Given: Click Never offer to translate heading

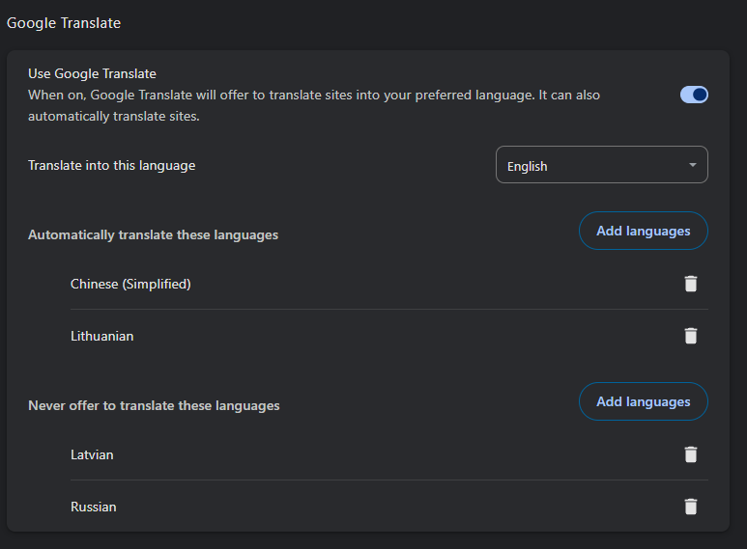Looking at the screenshot, I should click(x=154, y=406).
